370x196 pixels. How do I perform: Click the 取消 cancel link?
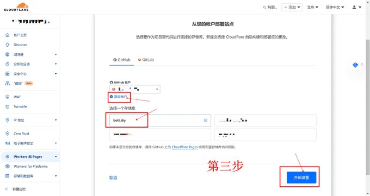(x=113, y=178)
